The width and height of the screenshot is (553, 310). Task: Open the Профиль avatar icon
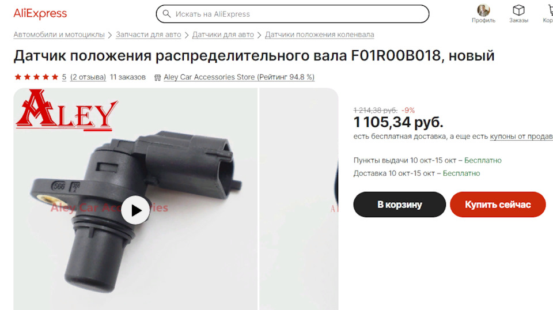tap(483, 10)
